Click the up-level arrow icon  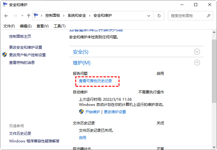(x=28, y=16)
